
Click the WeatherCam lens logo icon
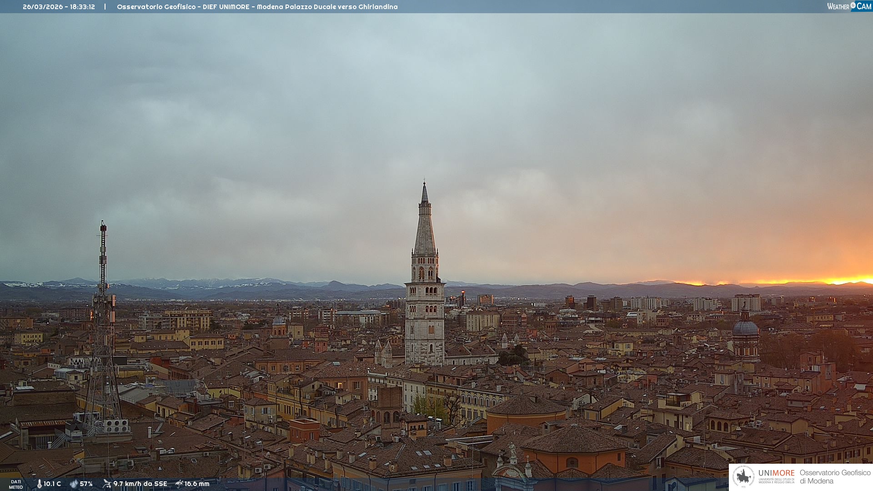point(853,5)
